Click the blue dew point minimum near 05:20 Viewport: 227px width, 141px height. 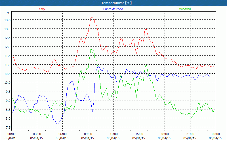pos(57,124)
